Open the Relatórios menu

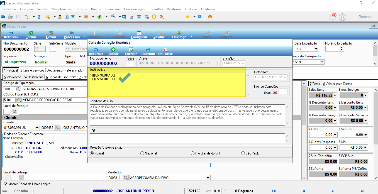[x=174, y=9]
